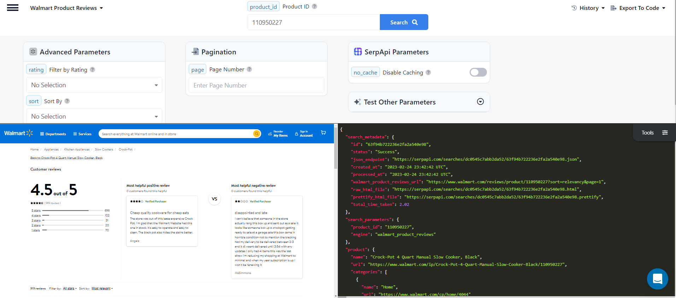Image resolution: width=676 pixels, height=298 pixels.
Task: Click the Filter by Rating help icon
Action: tap(92, 70)
